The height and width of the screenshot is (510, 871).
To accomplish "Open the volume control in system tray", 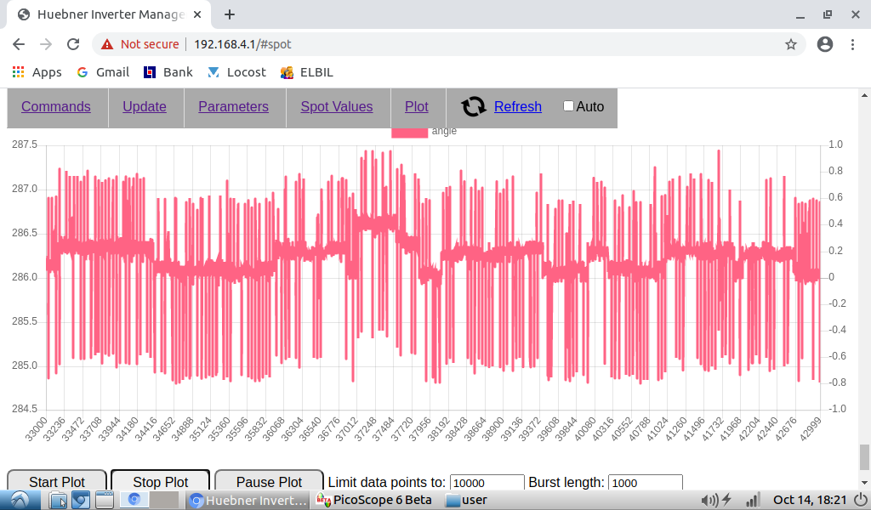I will click(709, 500).
